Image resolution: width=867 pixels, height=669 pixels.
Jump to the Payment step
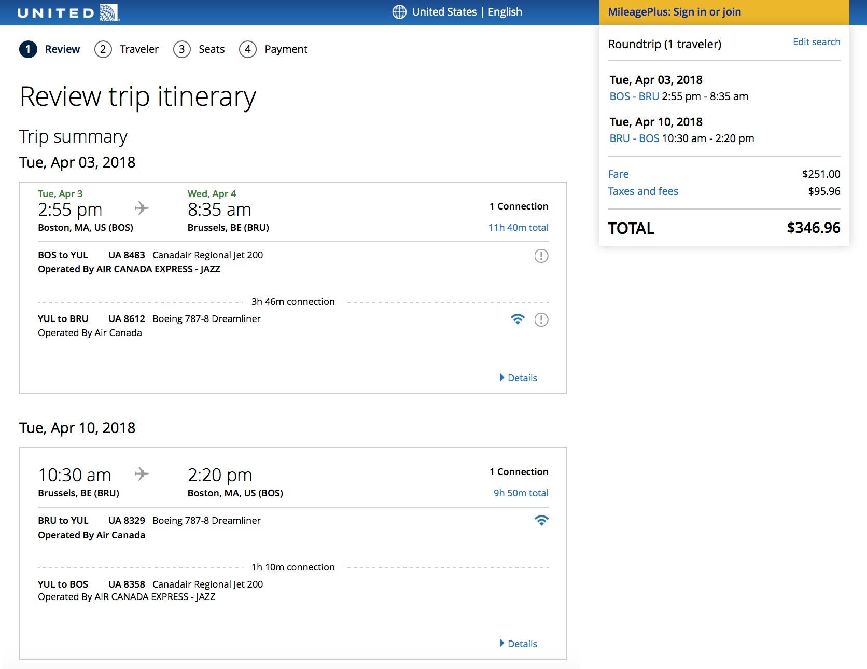tap(273, 49)
